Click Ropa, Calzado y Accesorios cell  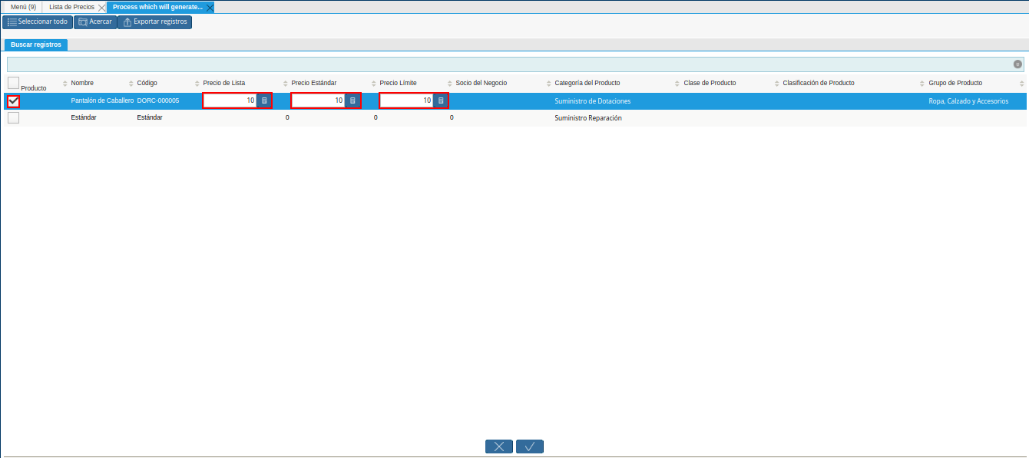click(x=968, y=100)
